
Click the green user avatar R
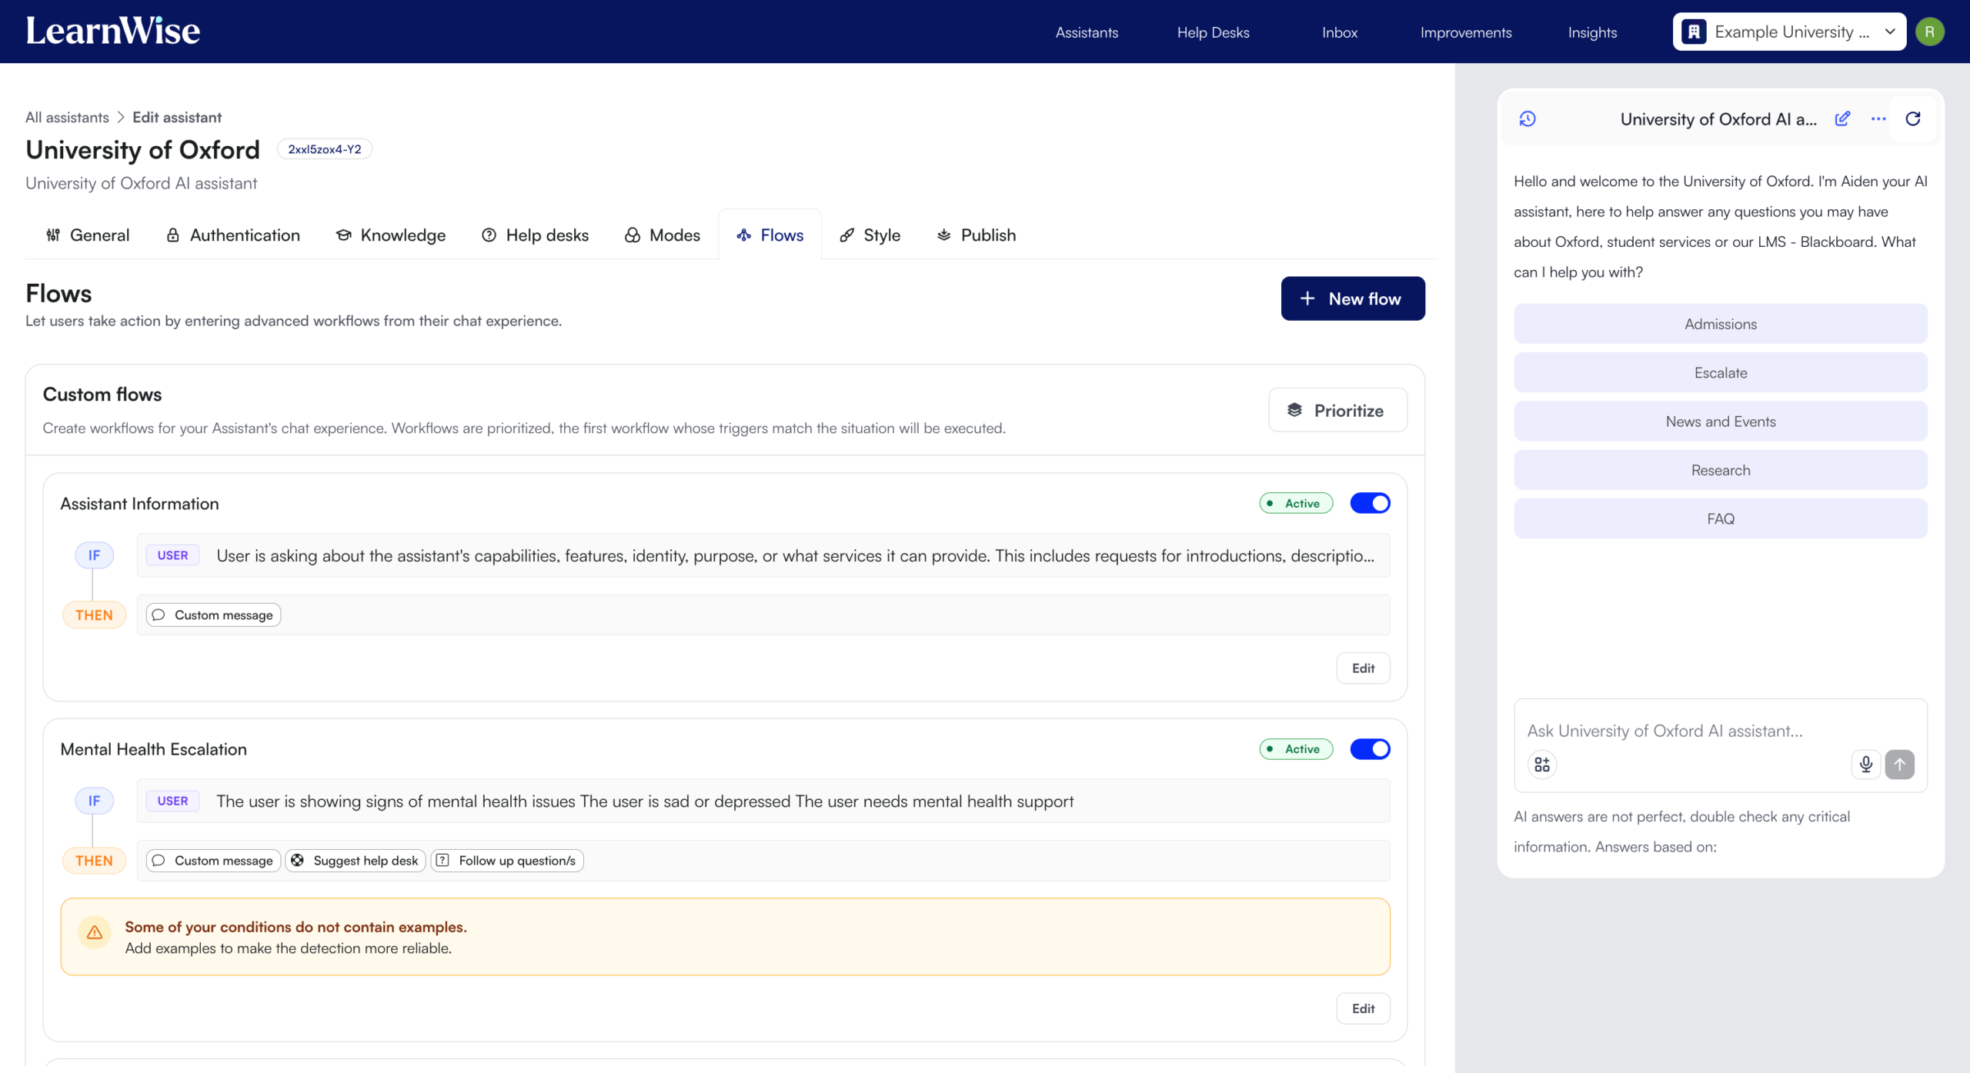pos(1930,32)
